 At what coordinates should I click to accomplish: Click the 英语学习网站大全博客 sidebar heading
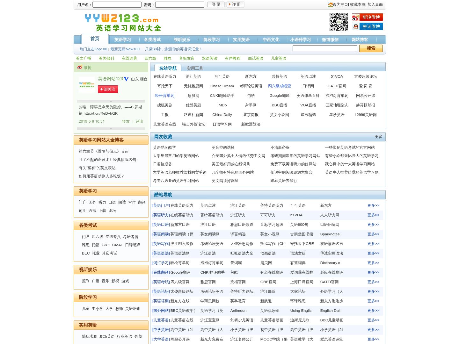coord(101,140)
